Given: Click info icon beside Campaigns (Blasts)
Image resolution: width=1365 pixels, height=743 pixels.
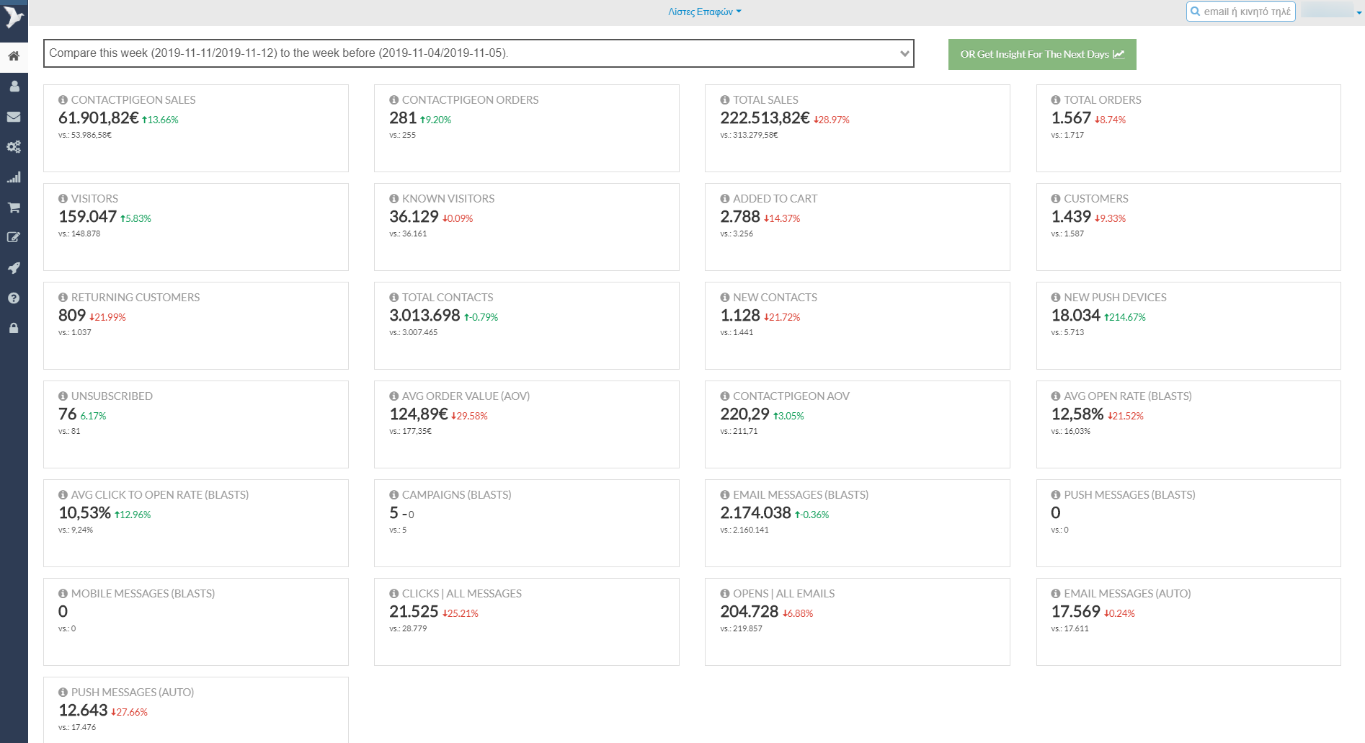Looking at the screenshot, I should tap(394, 495).
